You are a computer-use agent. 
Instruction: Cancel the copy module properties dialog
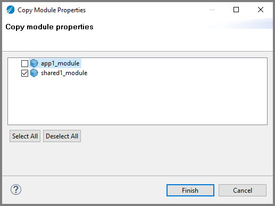243,191
